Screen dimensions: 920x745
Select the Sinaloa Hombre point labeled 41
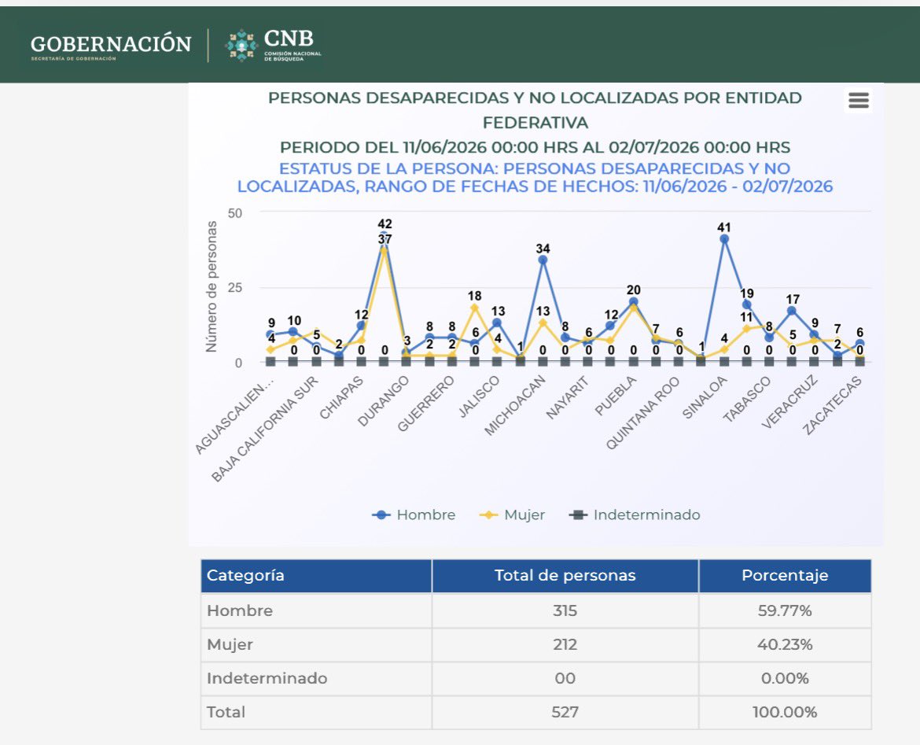(724, 239)
